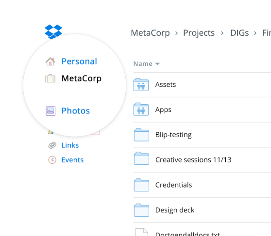Sort by Name column header
Screen dimensions: 271x236
point(143,64)
